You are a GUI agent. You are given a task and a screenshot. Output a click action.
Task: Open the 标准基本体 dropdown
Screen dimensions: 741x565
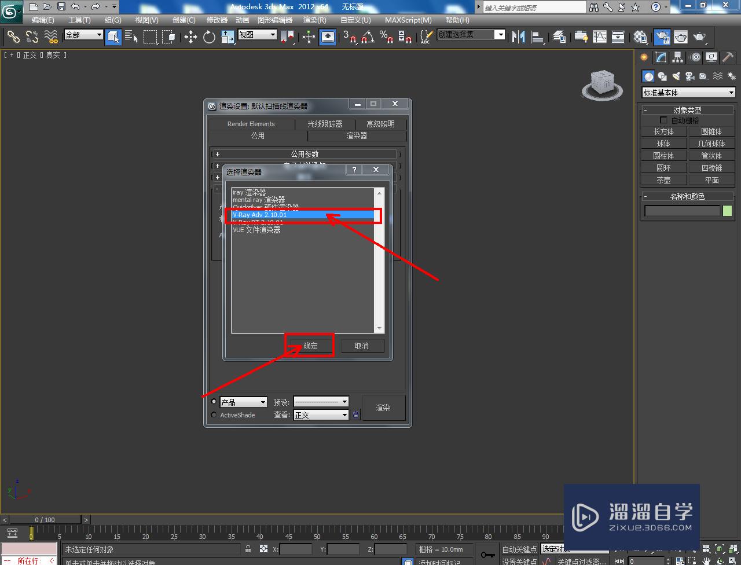[x=688, y=93]
